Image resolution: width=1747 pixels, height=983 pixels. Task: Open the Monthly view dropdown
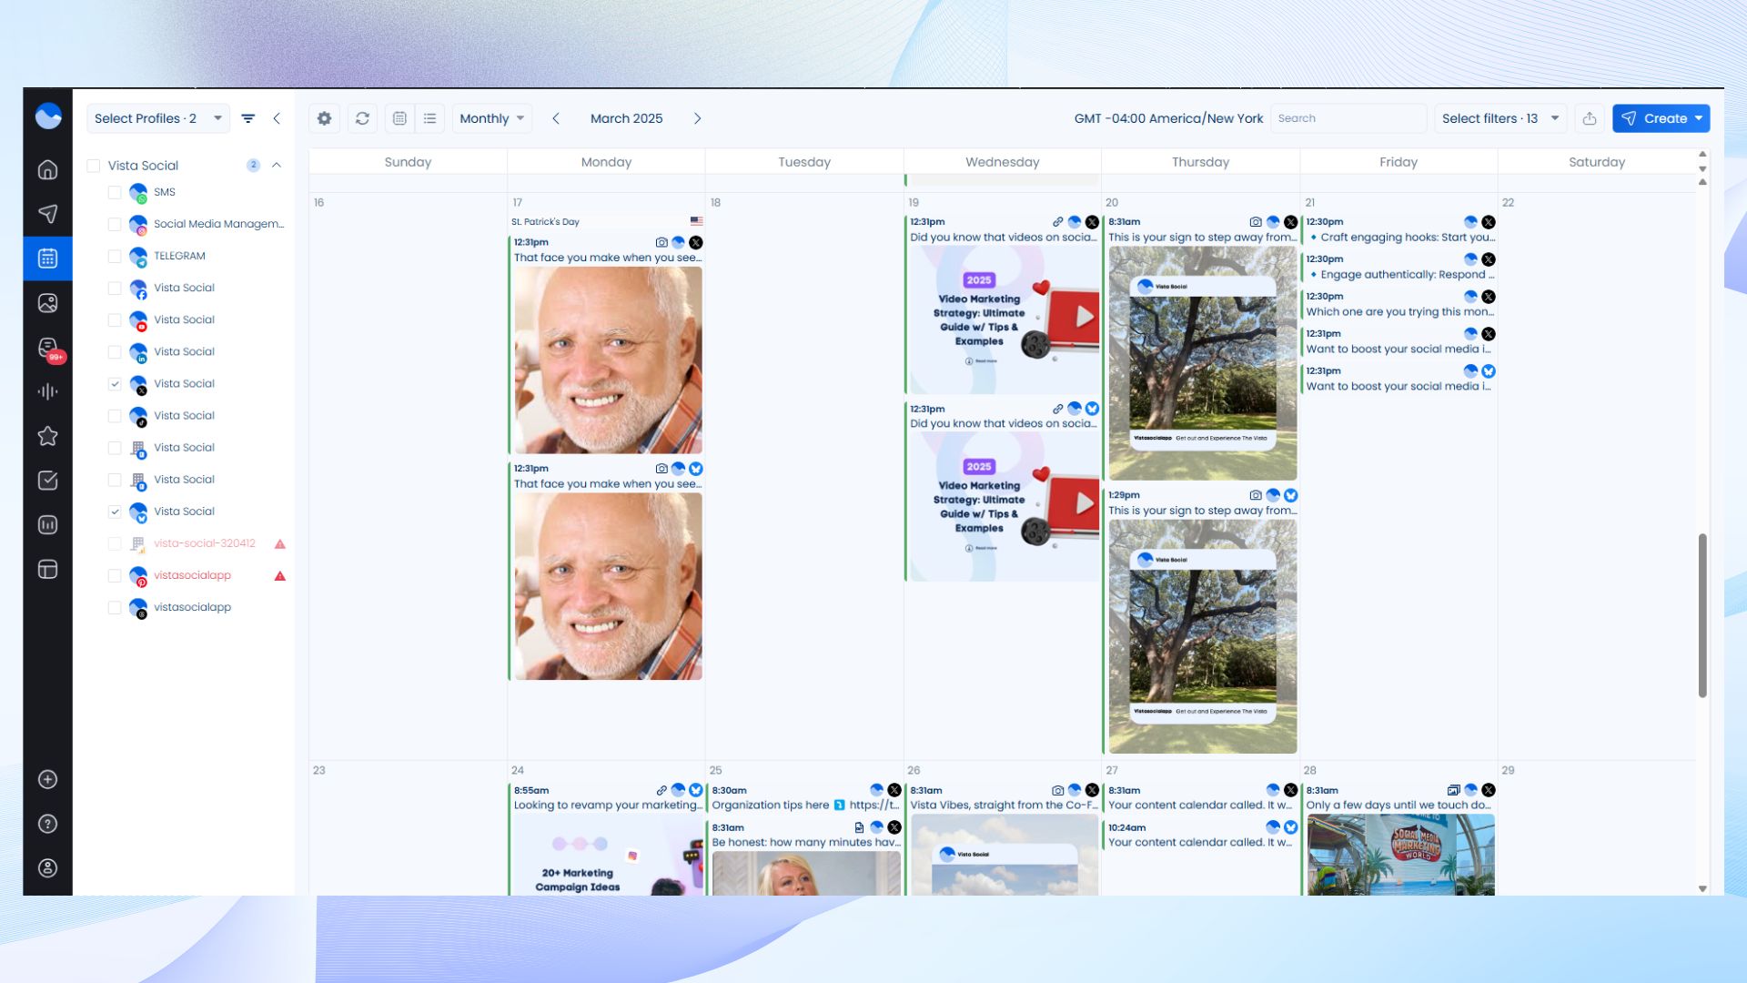point(491,118)
